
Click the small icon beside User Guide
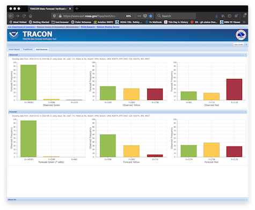[246, 45]
